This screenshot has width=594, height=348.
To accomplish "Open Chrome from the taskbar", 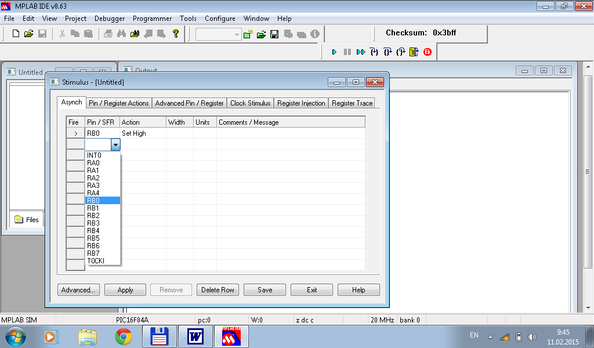I will coord(124,336).
